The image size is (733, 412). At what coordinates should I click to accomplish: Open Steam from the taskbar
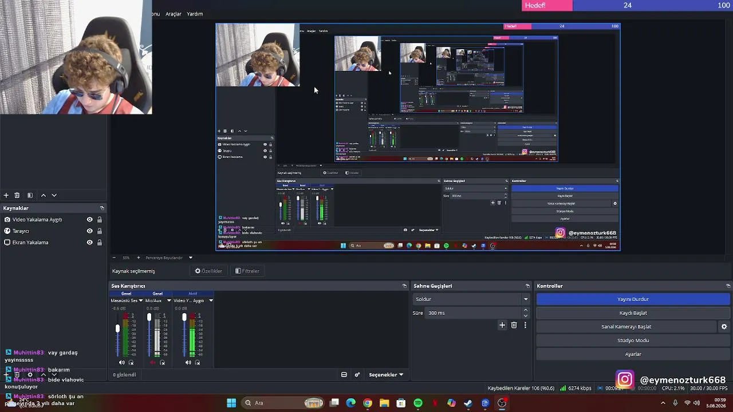point(468,403)
